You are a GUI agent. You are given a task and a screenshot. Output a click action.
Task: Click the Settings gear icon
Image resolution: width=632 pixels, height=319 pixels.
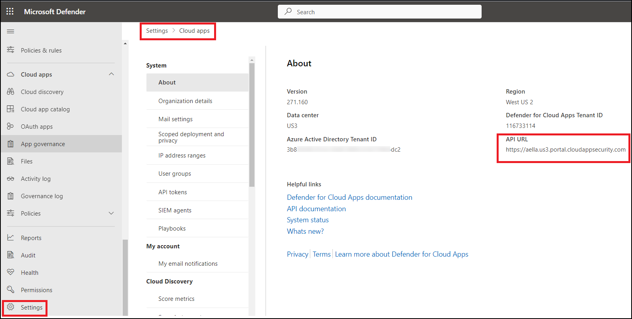11,307
